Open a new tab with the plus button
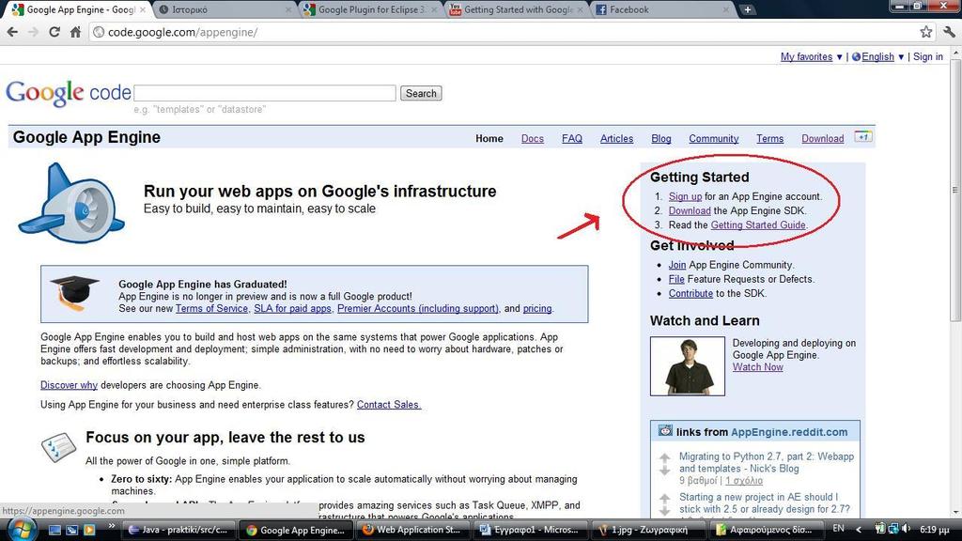962x541 pixels. tap(747, 9)
